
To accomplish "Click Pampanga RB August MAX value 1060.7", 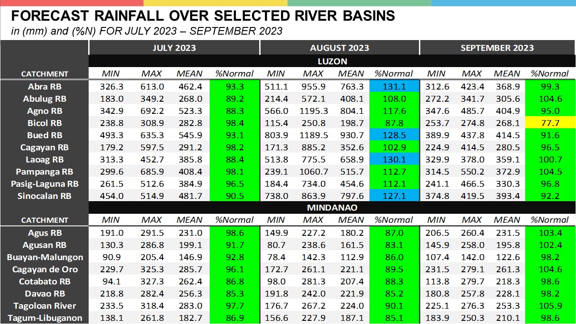I will (x=313, y=171).
